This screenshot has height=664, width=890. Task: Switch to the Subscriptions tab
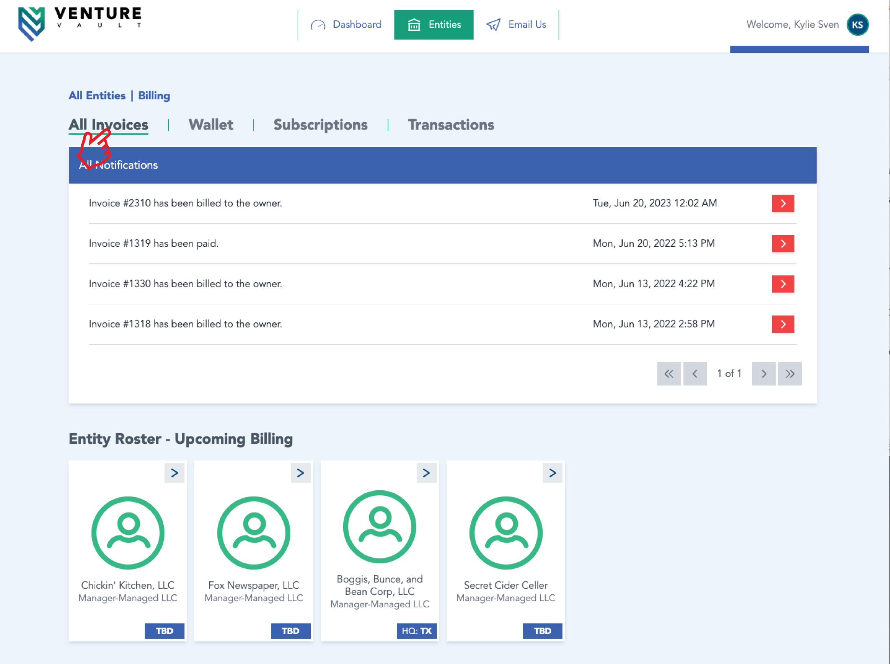click(x=320, y=125)
